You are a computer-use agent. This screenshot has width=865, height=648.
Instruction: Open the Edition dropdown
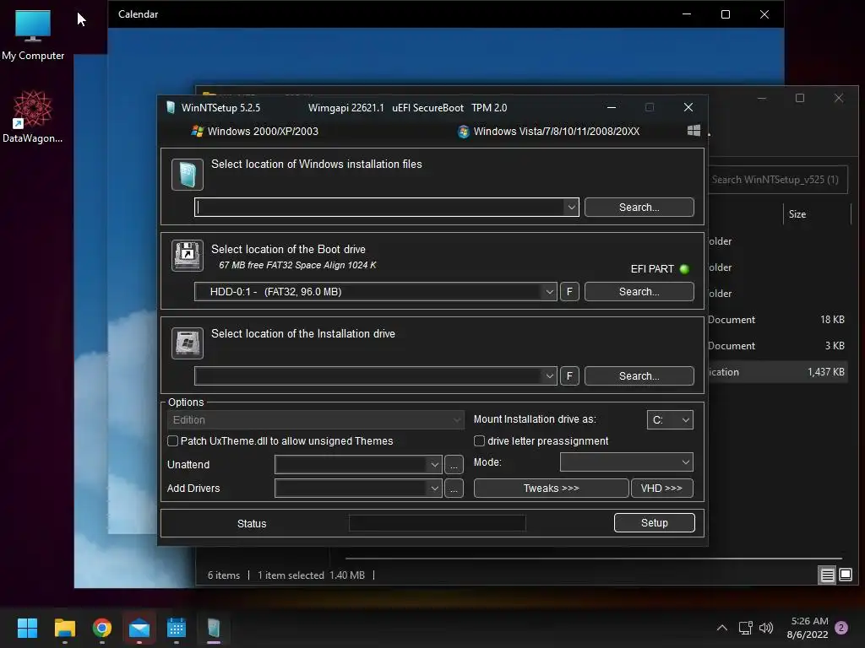(x=315, y=420)
